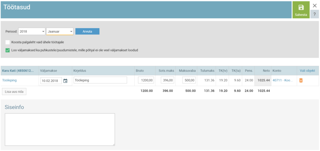Open calendar picker for Väljamakse date

[65, 81]
